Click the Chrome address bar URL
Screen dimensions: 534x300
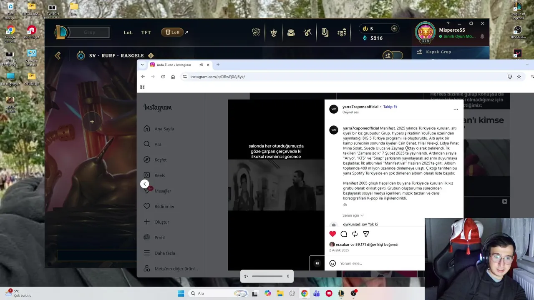click(218, 77)
